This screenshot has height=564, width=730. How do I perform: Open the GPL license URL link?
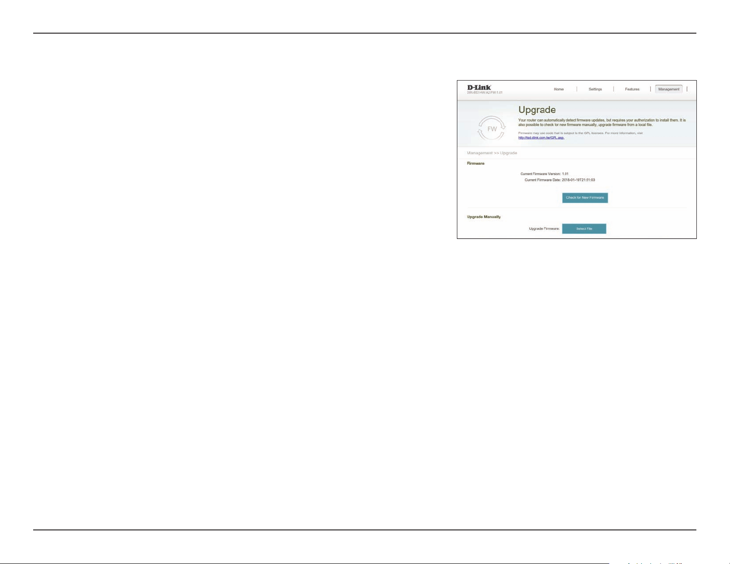pyautogui.click(x=541, y=138)
